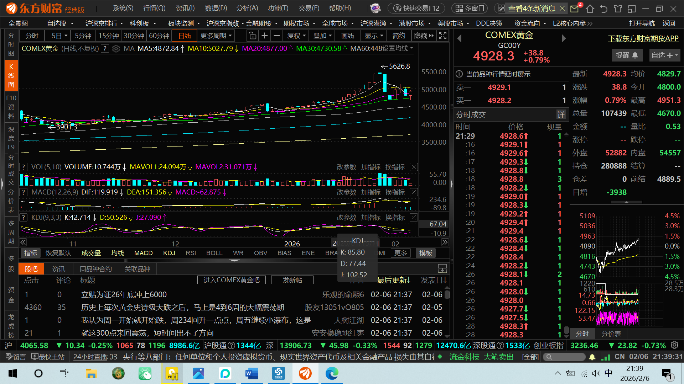
Task: Click the chart lock icon
Action: [x=252, y=36]
